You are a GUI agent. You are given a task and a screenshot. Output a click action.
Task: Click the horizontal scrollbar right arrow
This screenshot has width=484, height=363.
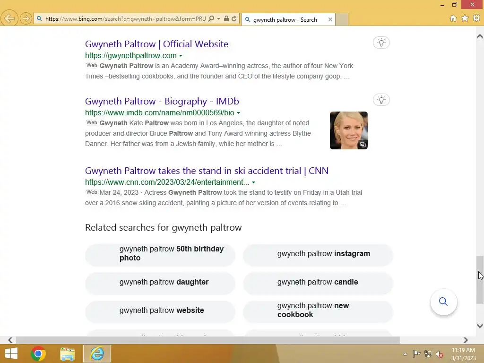(x=466, y=340)
